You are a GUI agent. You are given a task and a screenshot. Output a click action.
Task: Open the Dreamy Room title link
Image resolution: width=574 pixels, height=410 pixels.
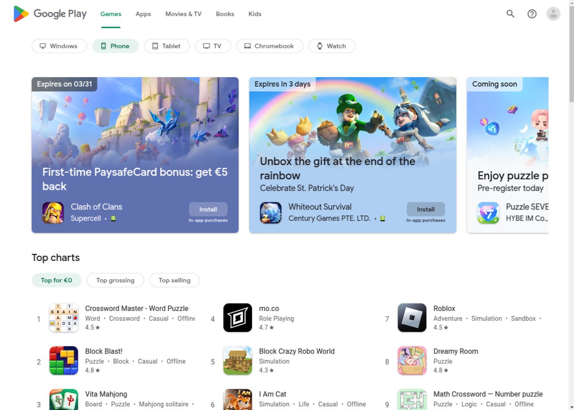(456, 351)
